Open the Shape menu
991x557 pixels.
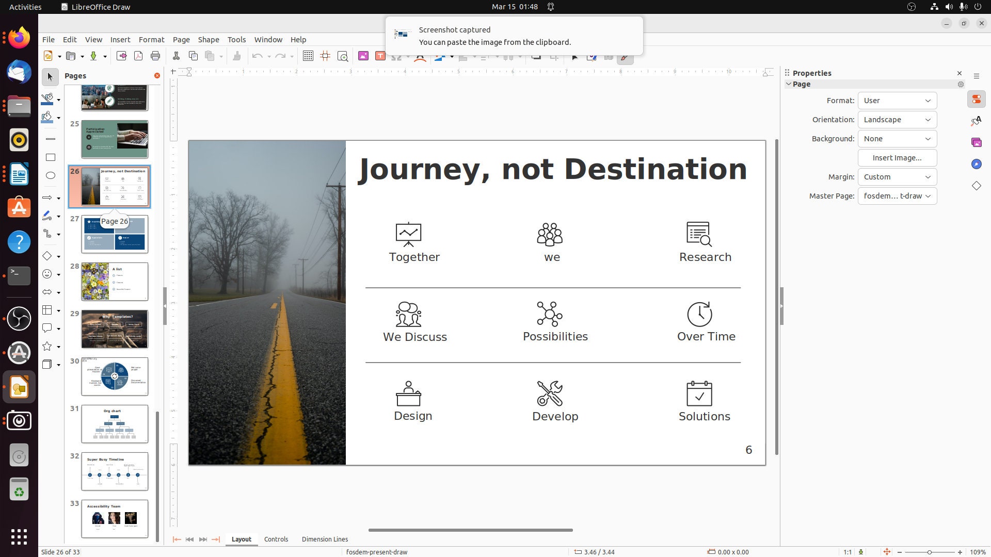click(209, 39)
